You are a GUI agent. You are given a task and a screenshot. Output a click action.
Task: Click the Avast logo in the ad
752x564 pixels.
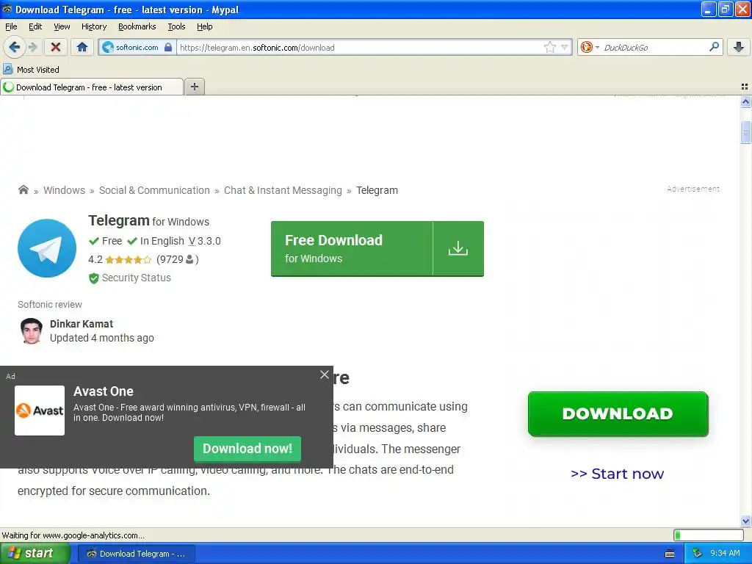tap(40, 411)
